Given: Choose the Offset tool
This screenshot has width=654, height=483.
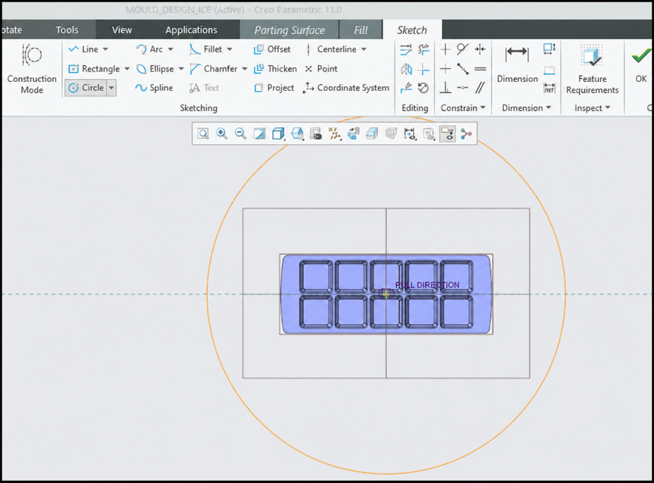Looking at the screenshot, I should coord(272,49).
